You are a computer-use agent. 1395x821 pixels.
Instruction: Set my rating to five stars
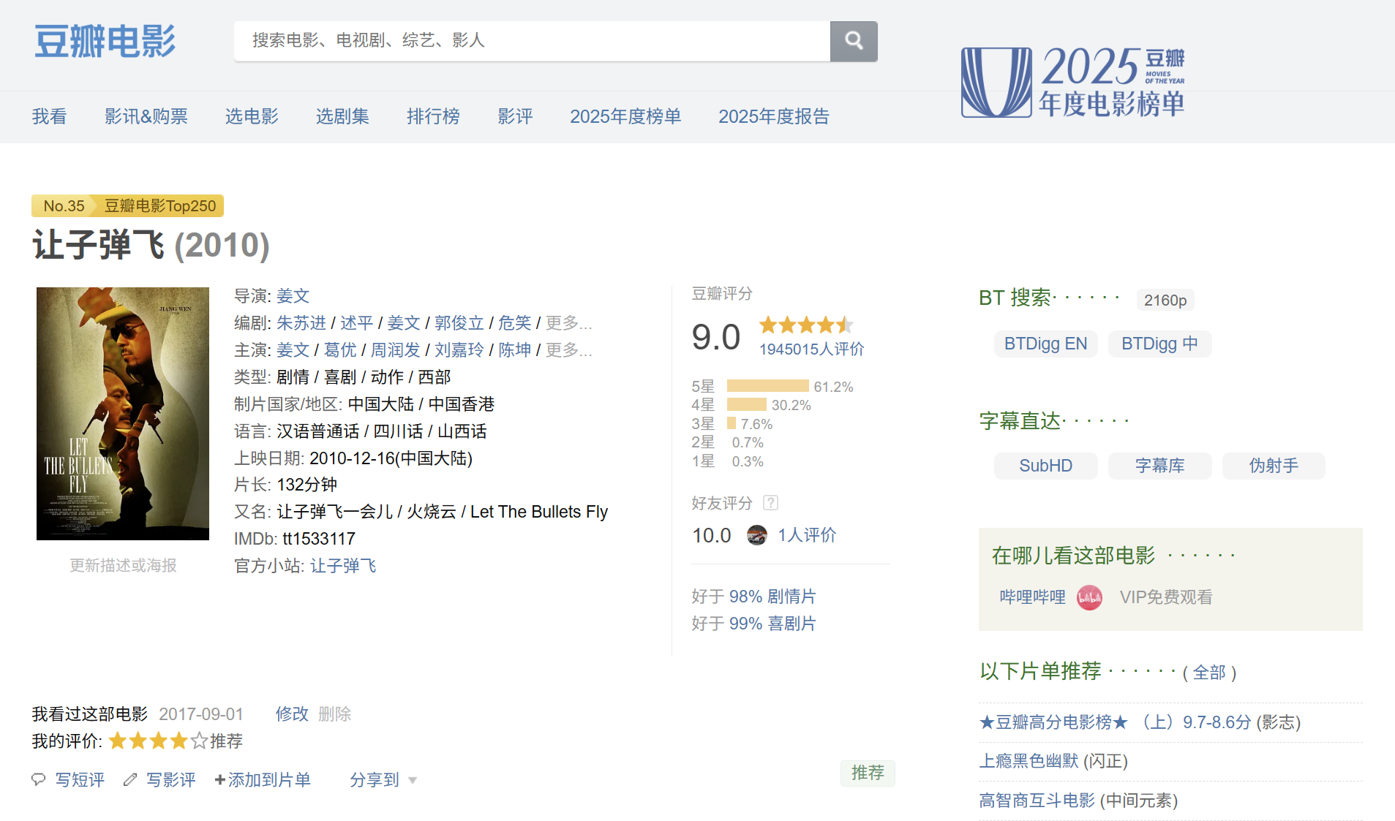pyautogui.click(x=200, y=741)
